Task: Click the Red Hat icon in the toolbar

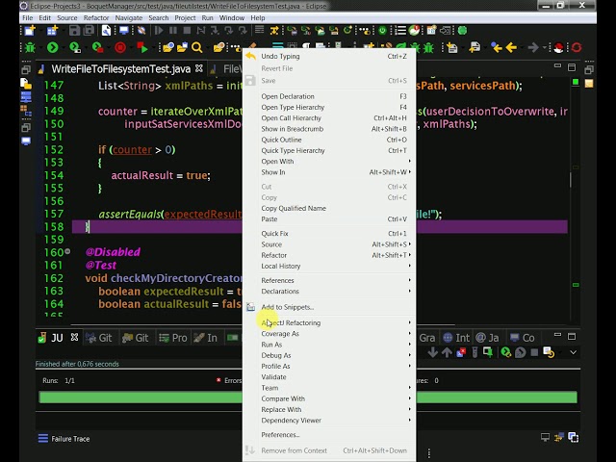Action: click(558, 47)
